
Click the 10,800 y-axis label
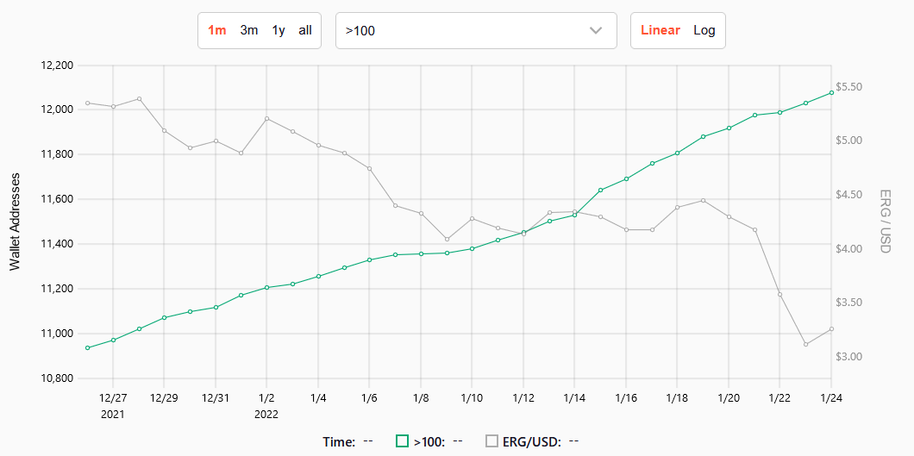[57, 378]
